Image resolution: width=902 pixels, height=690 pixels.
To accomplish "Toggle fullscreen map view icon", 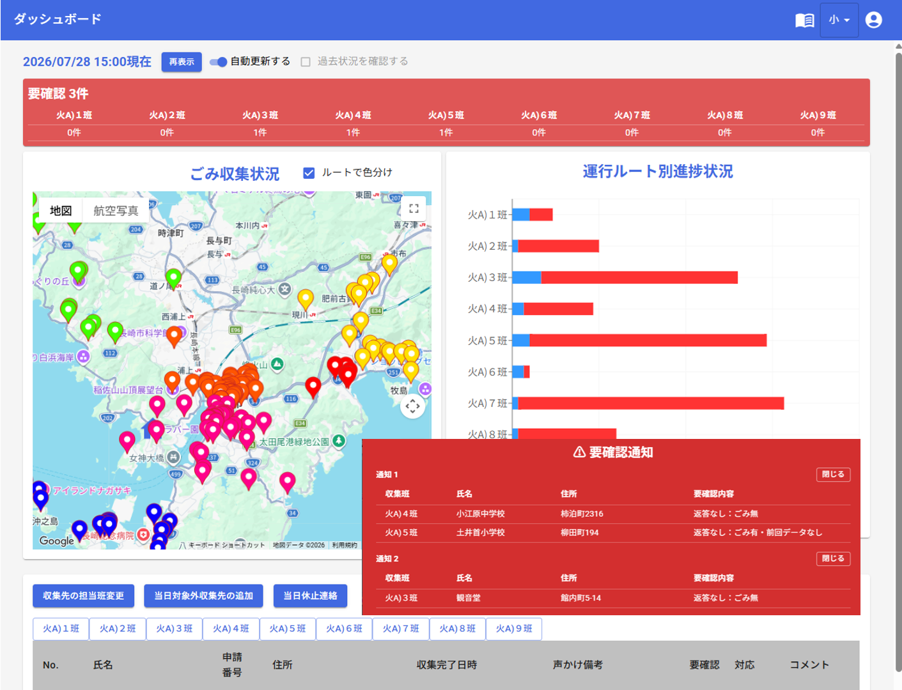I will click(414, 208).
